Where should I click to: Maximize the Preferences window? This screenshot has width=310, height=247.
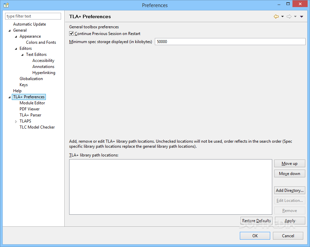(288, 4)
